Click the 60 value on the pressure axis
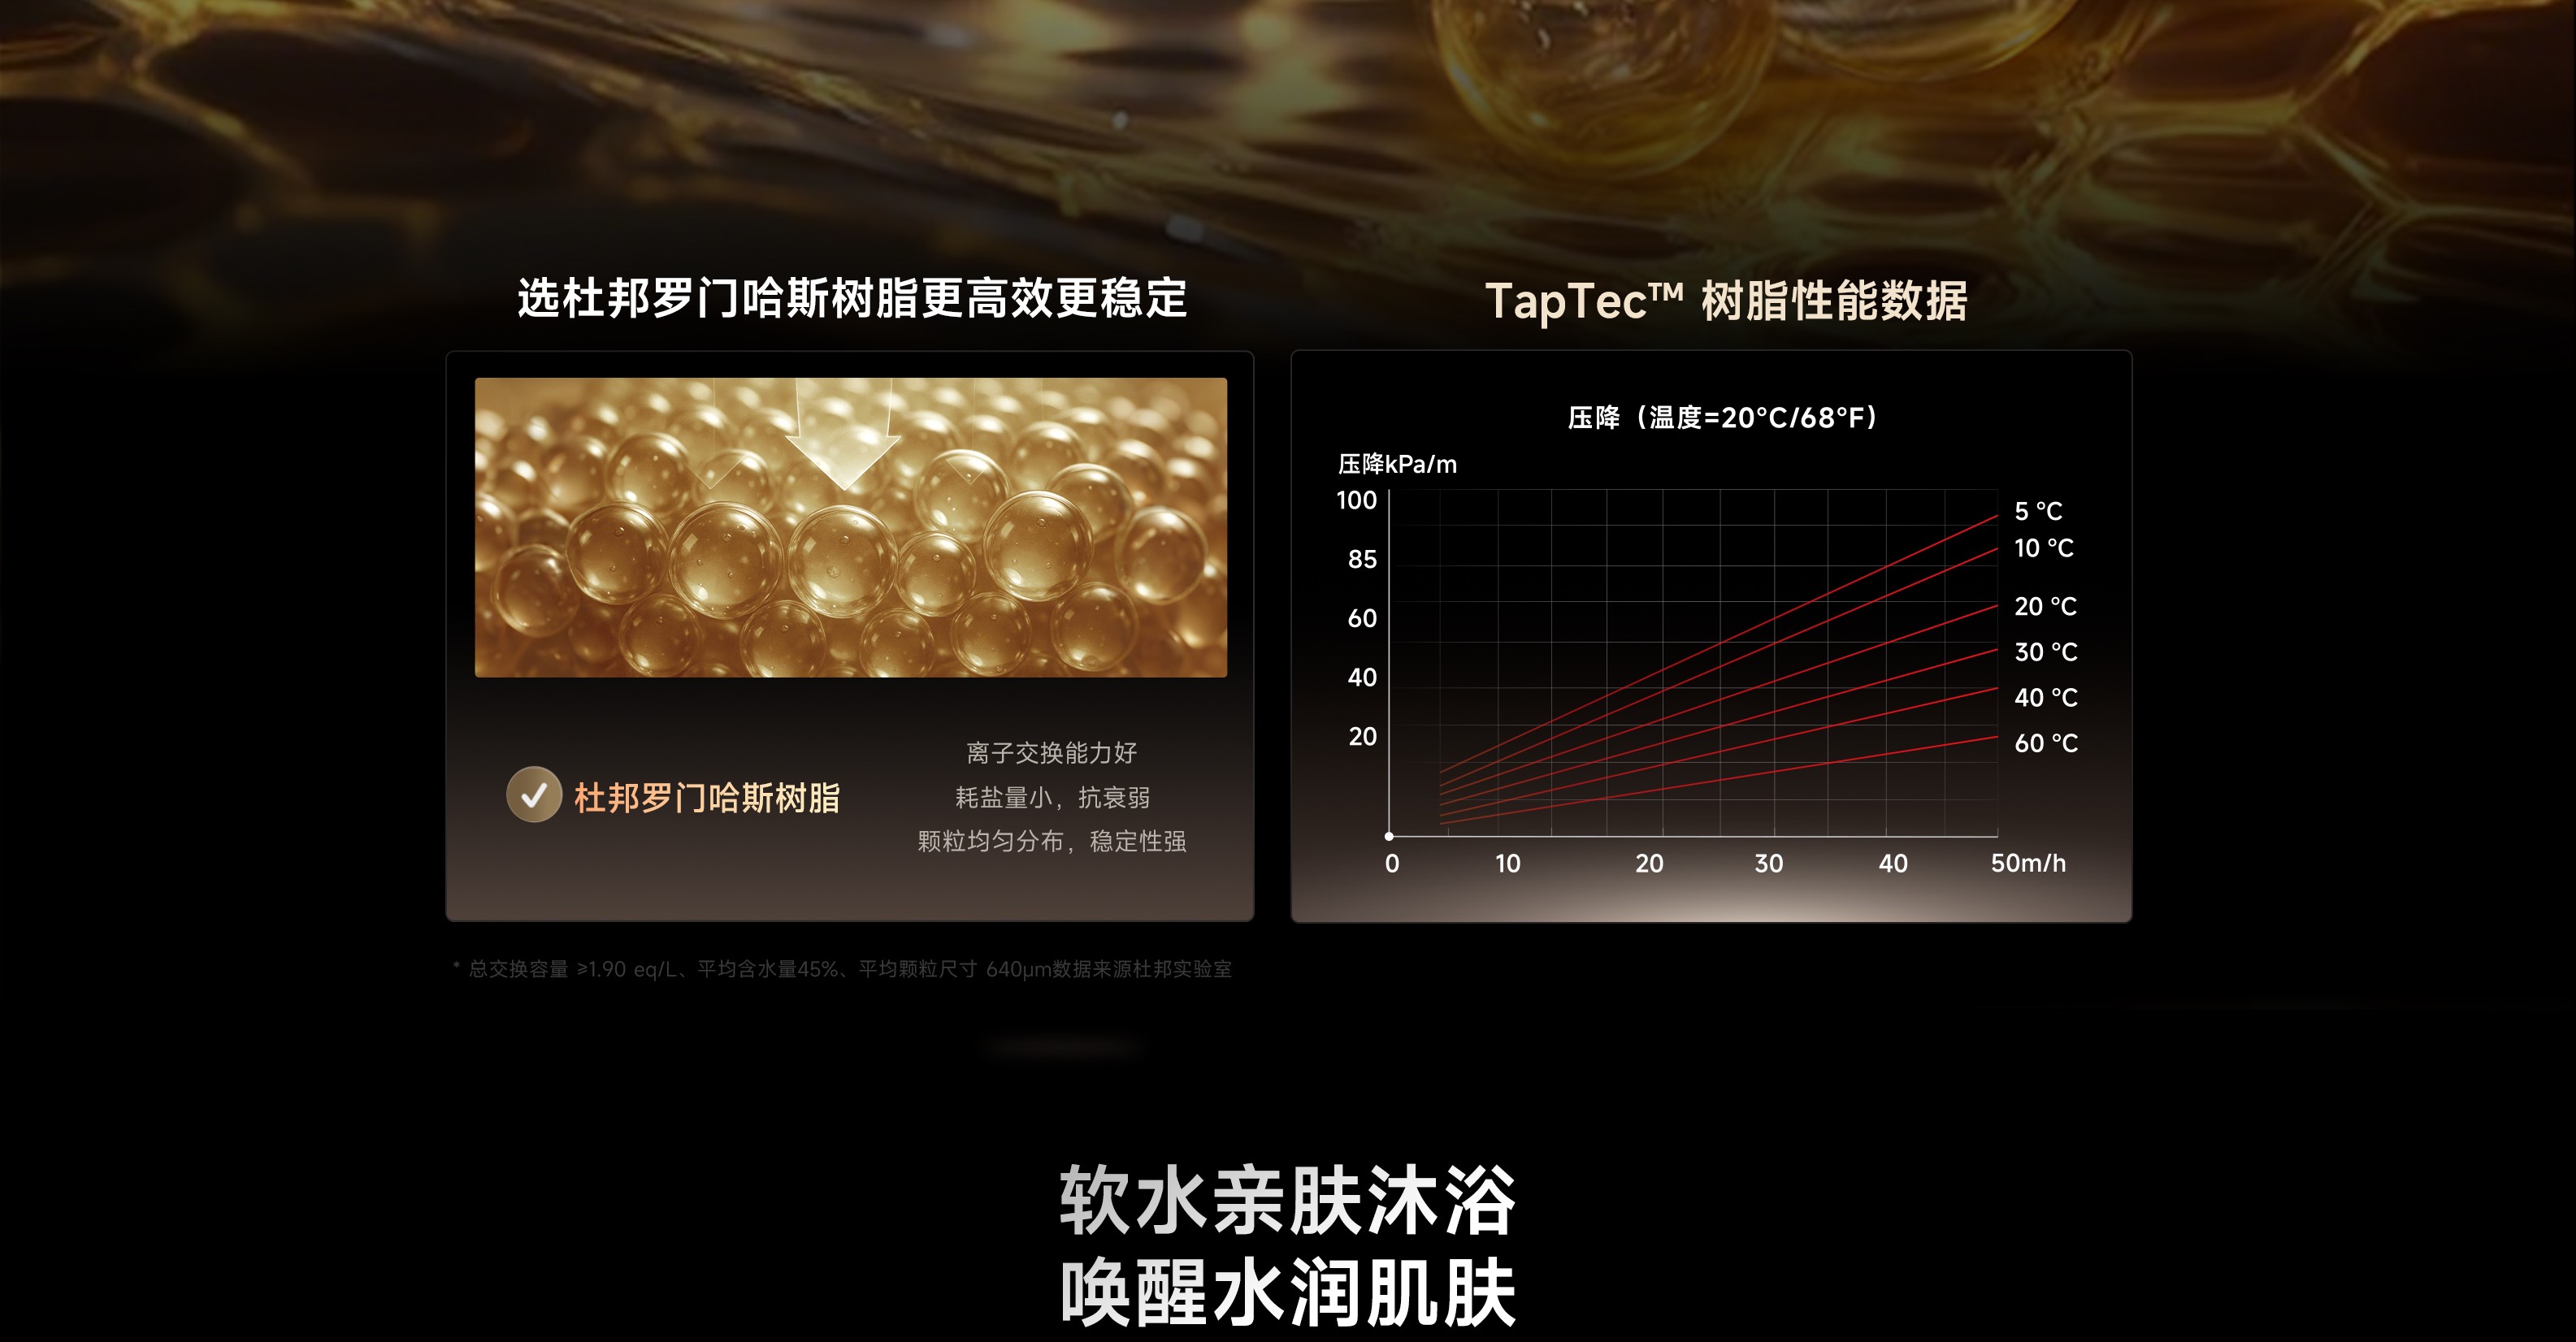The image size is (2576, 1342). (1362, 618)
